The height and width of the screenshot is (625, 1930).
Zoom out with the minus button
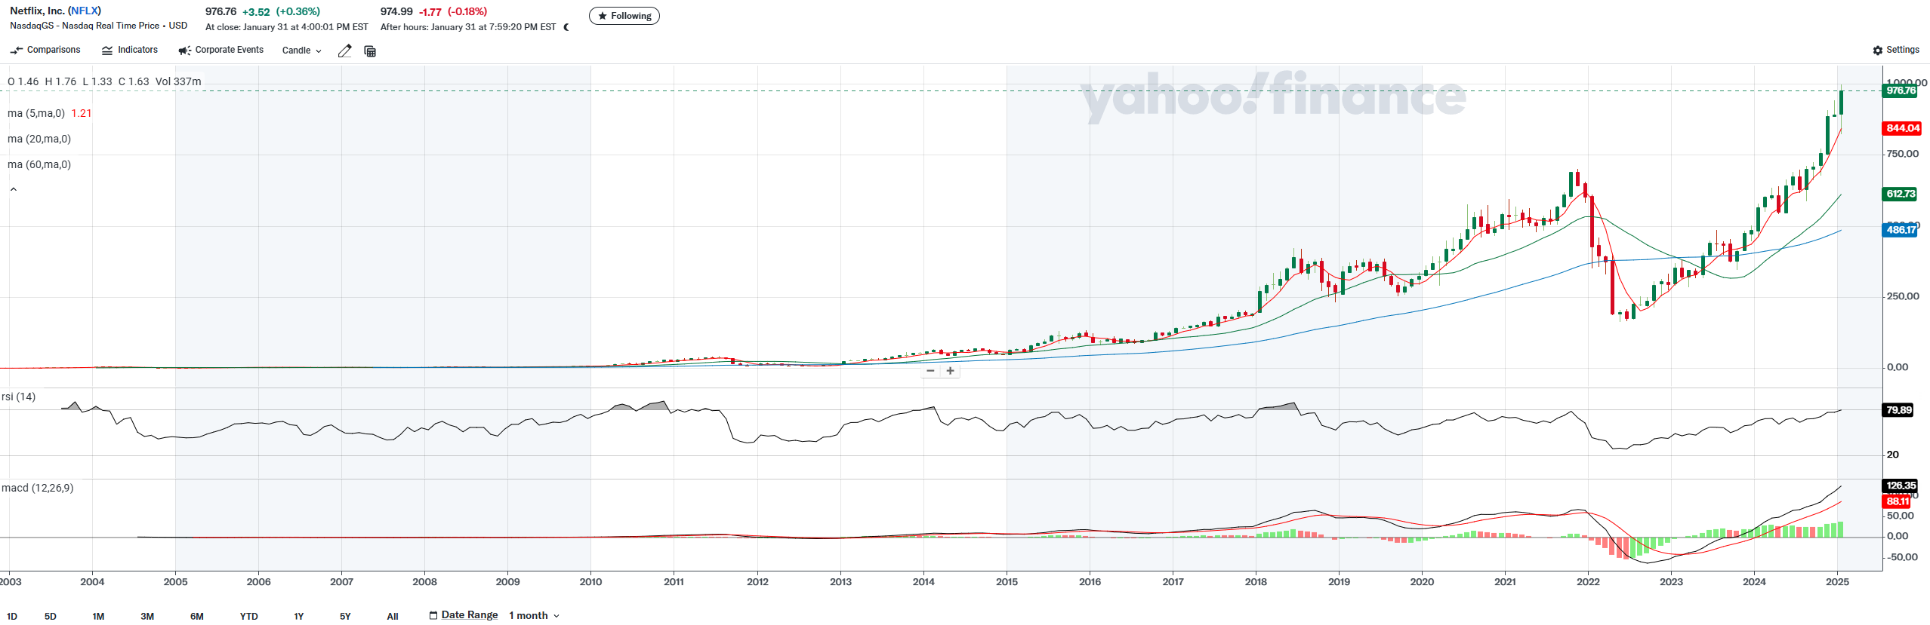pyautogui.click(x=931, y=371)
